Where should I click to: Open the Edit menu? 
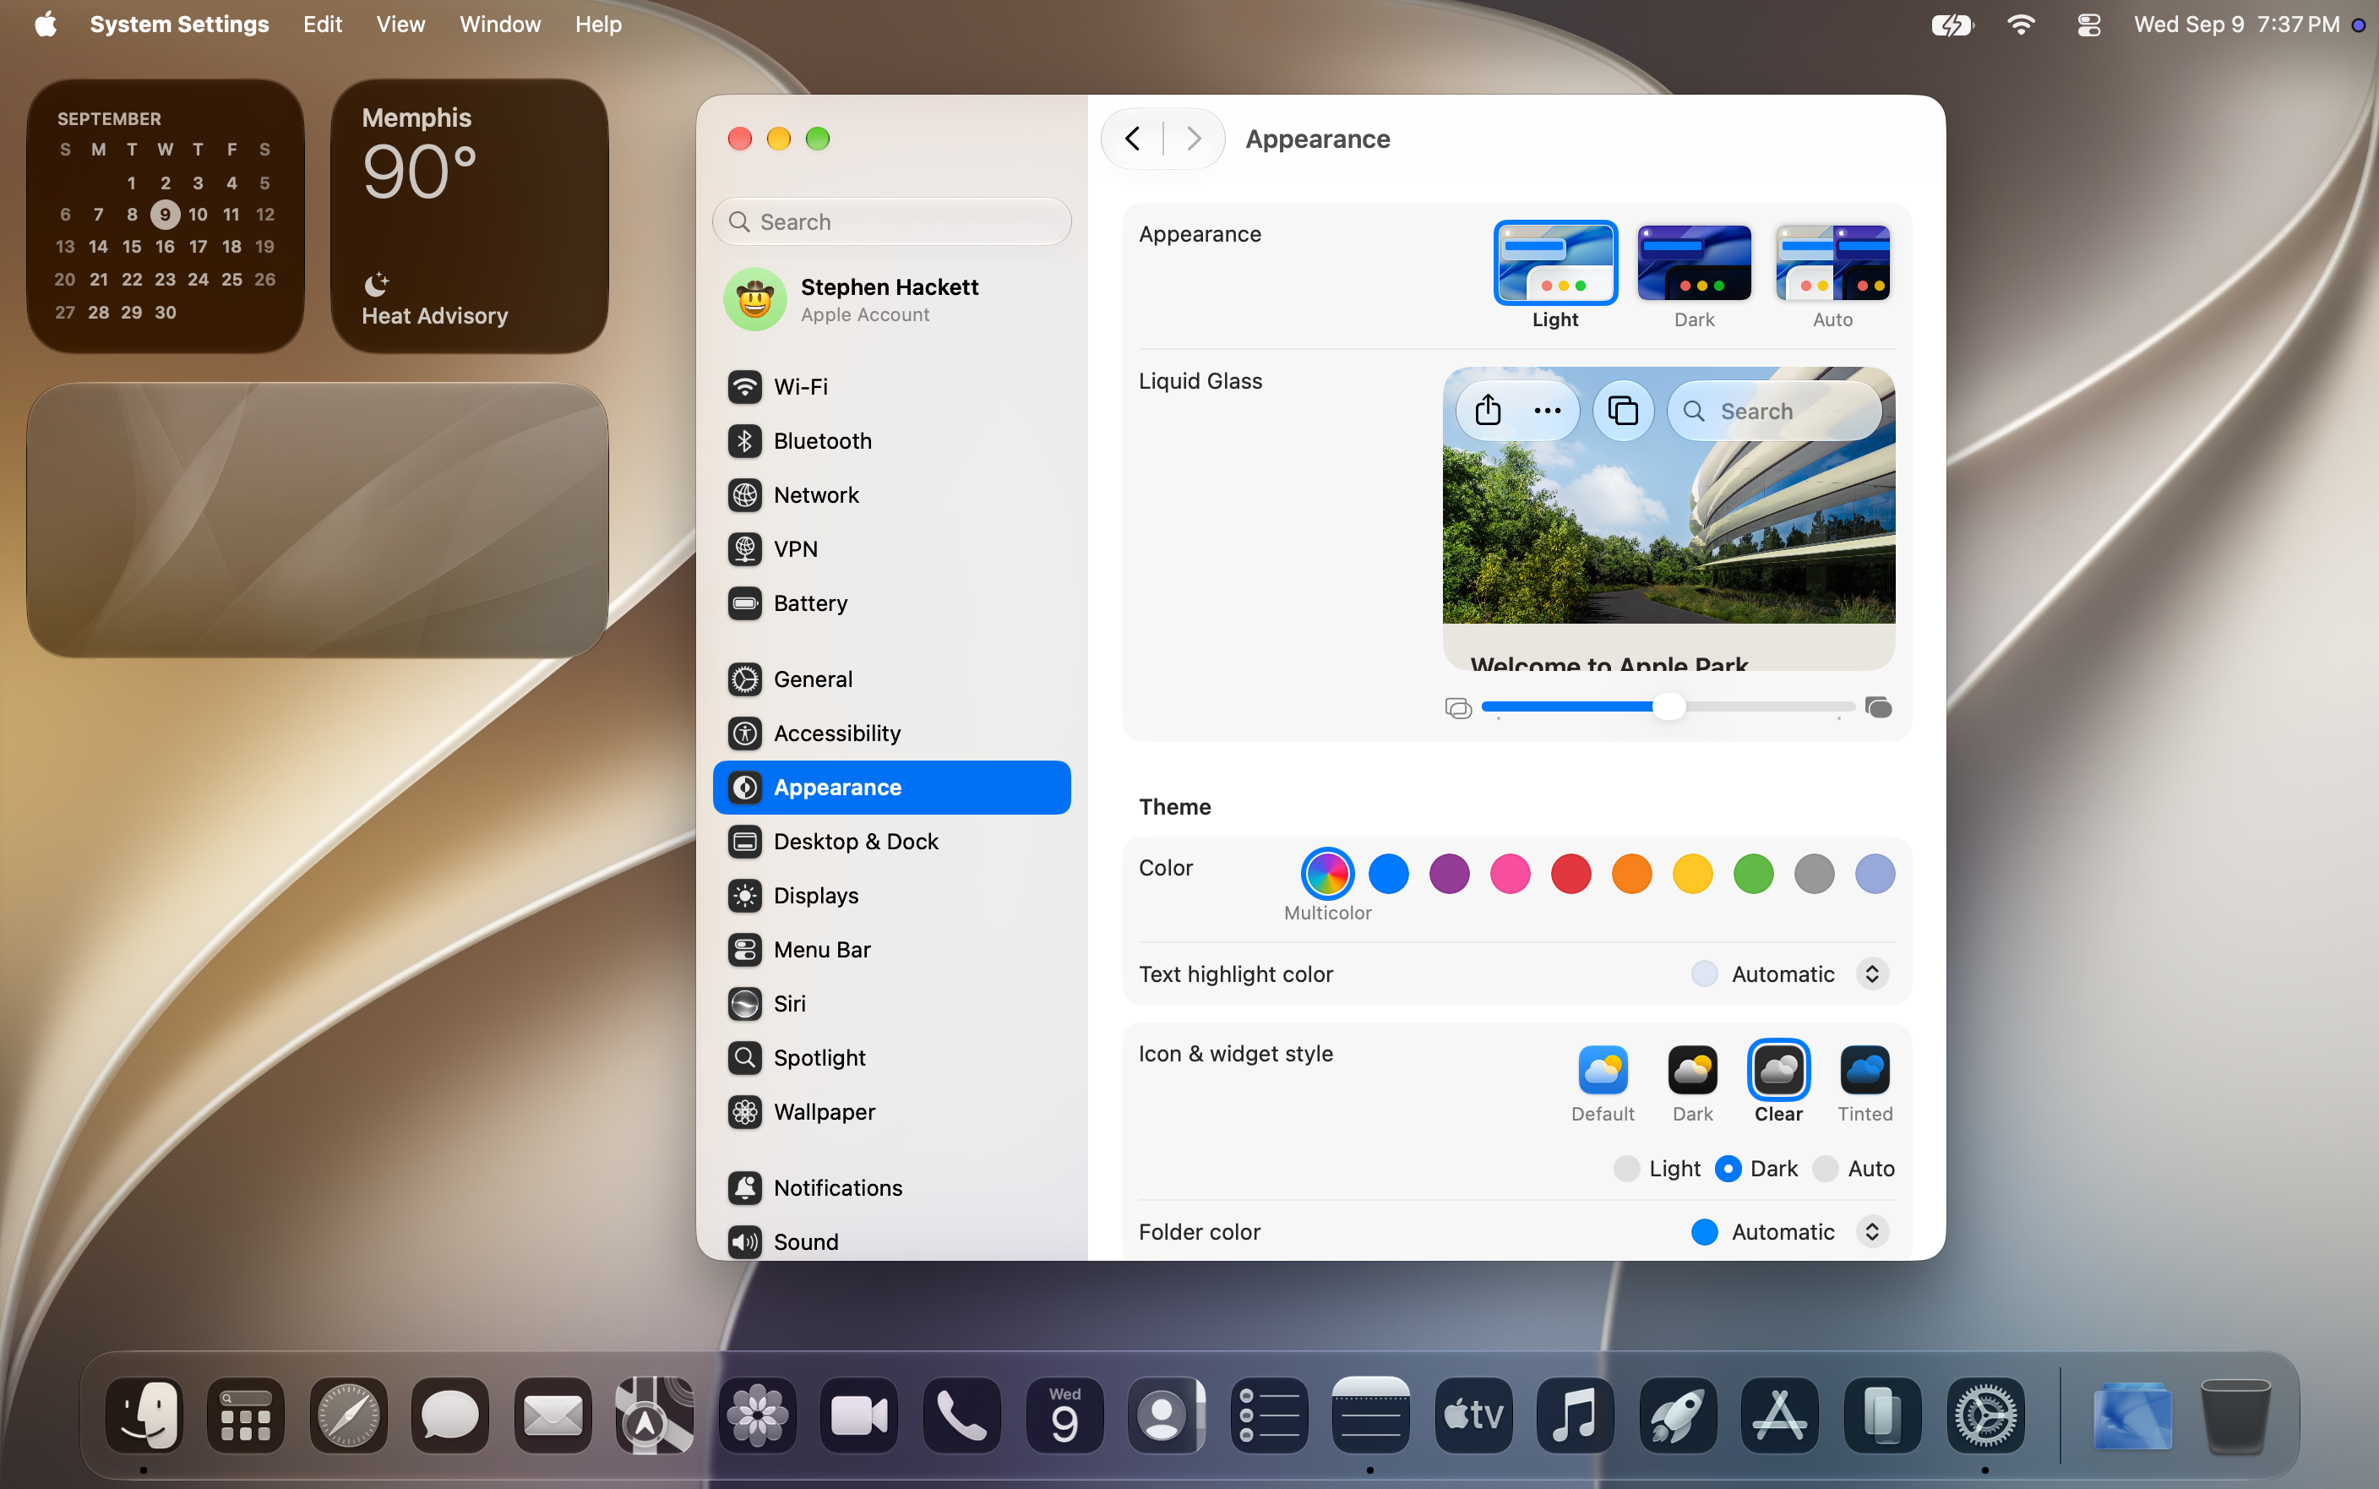click(322, 25)
